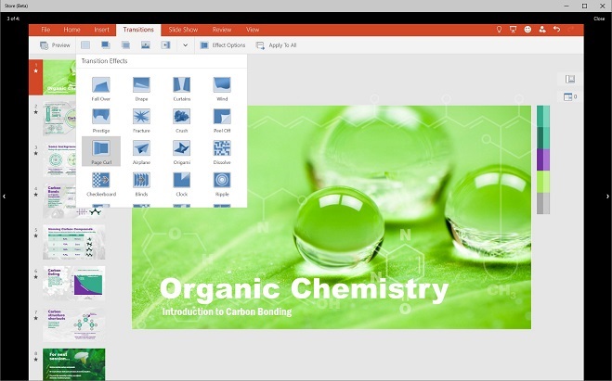Open the comments icon showing 0
The width and height of the screenshot is (612, 381).
tap(570, 96)
